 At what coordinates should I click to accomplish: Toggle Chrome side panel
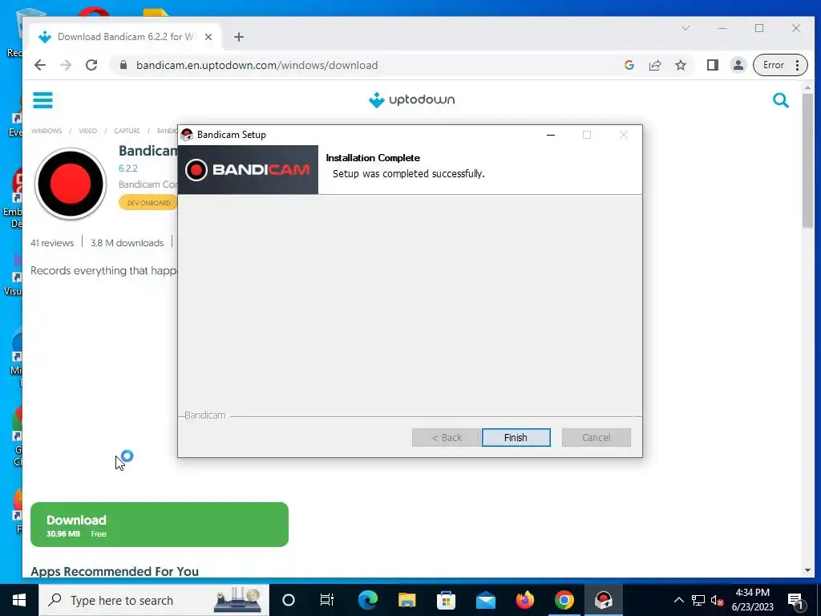point(712,65)
